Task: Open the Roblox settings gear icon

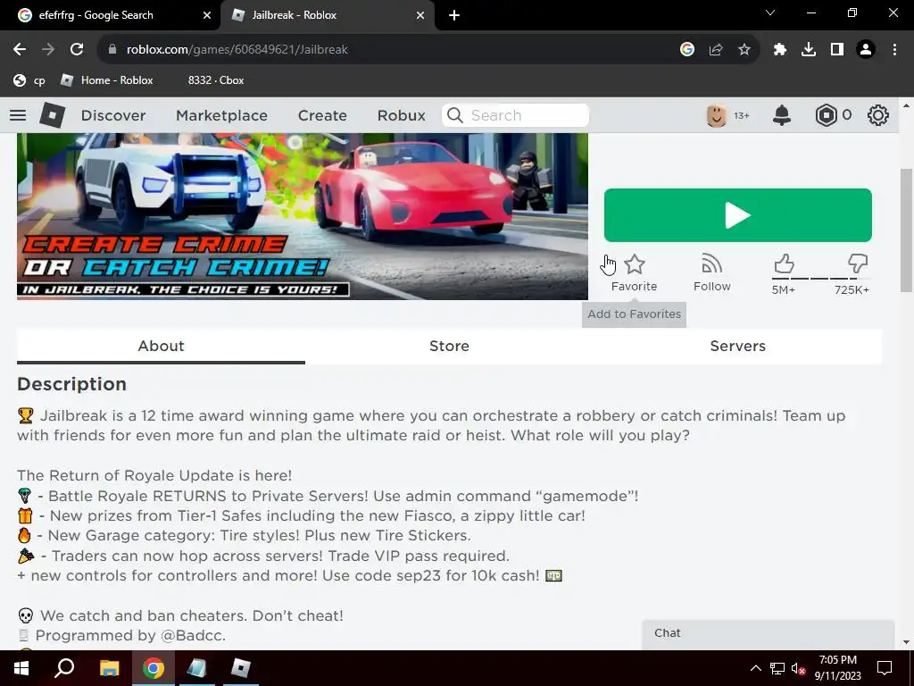Action: pos(878,115)
